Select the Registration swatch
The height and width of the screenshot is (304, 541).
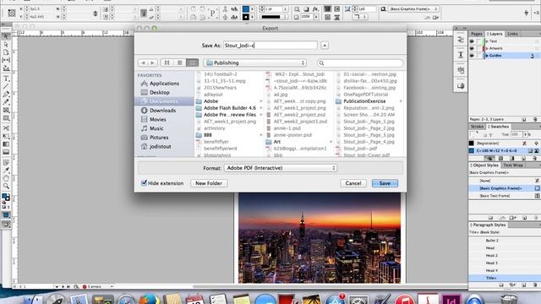tap(504, 143)
